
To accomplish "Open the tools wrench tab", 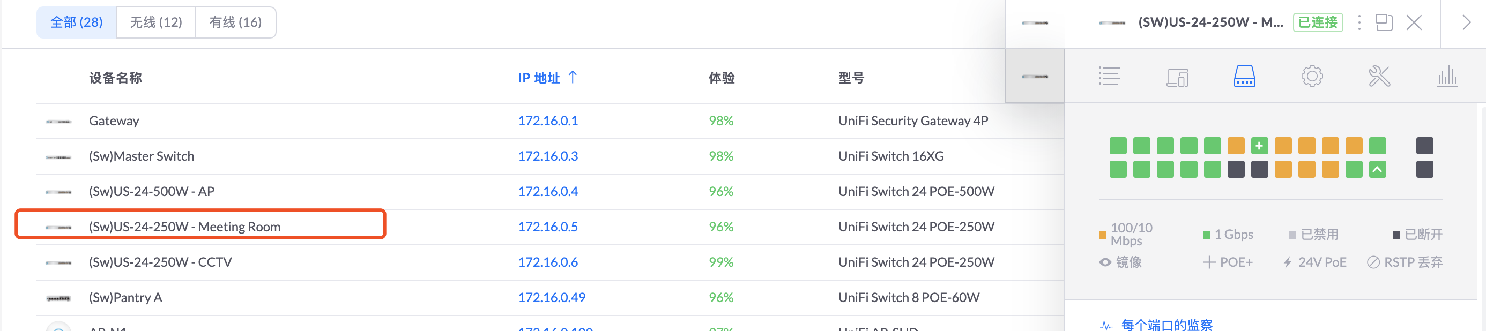I will (x=1379, y=76).
